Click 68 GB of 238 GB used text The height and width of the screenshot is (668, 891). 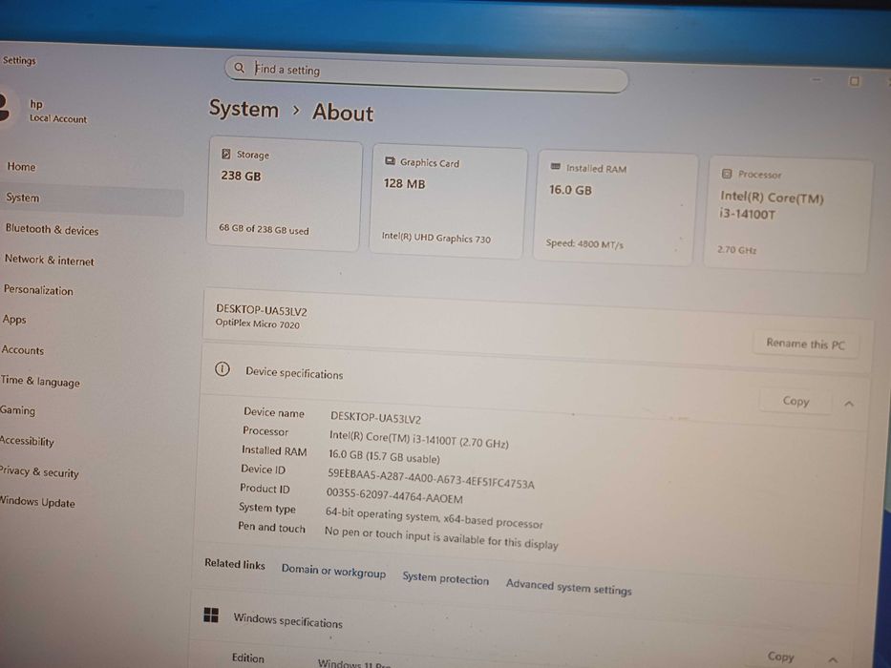click(x=264, y=229)
